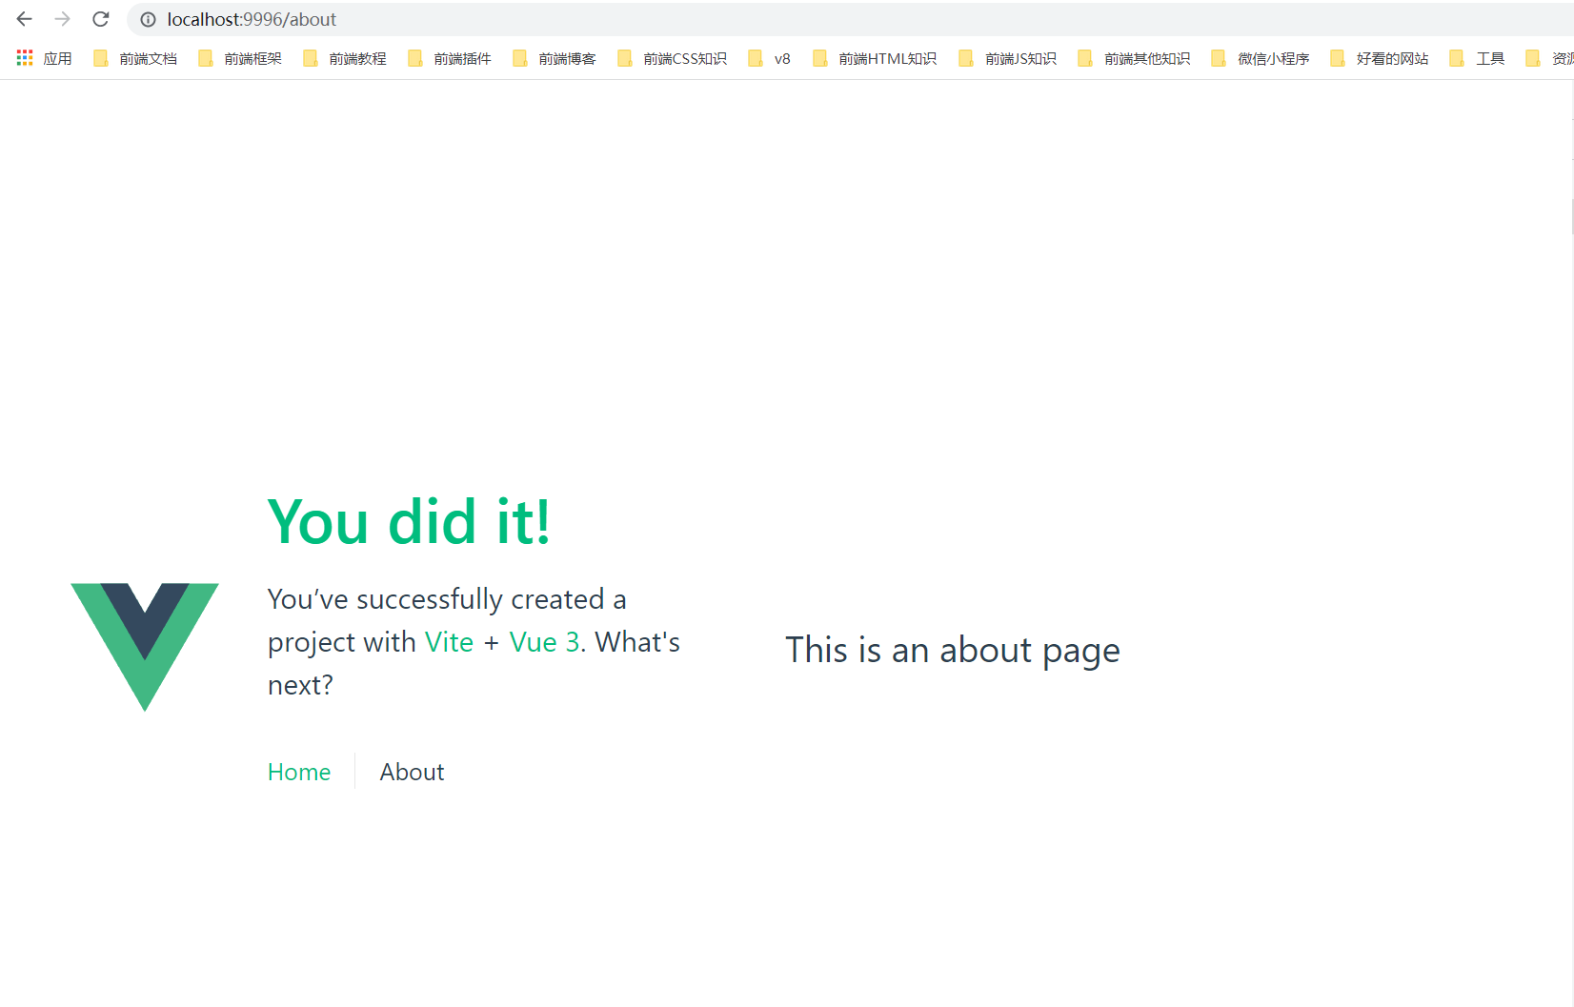Screen dimensions: 1574x1007
Task: Expand the 前端教程 bookmark folder
Action: pyautogui.click(x=345, y=58)
